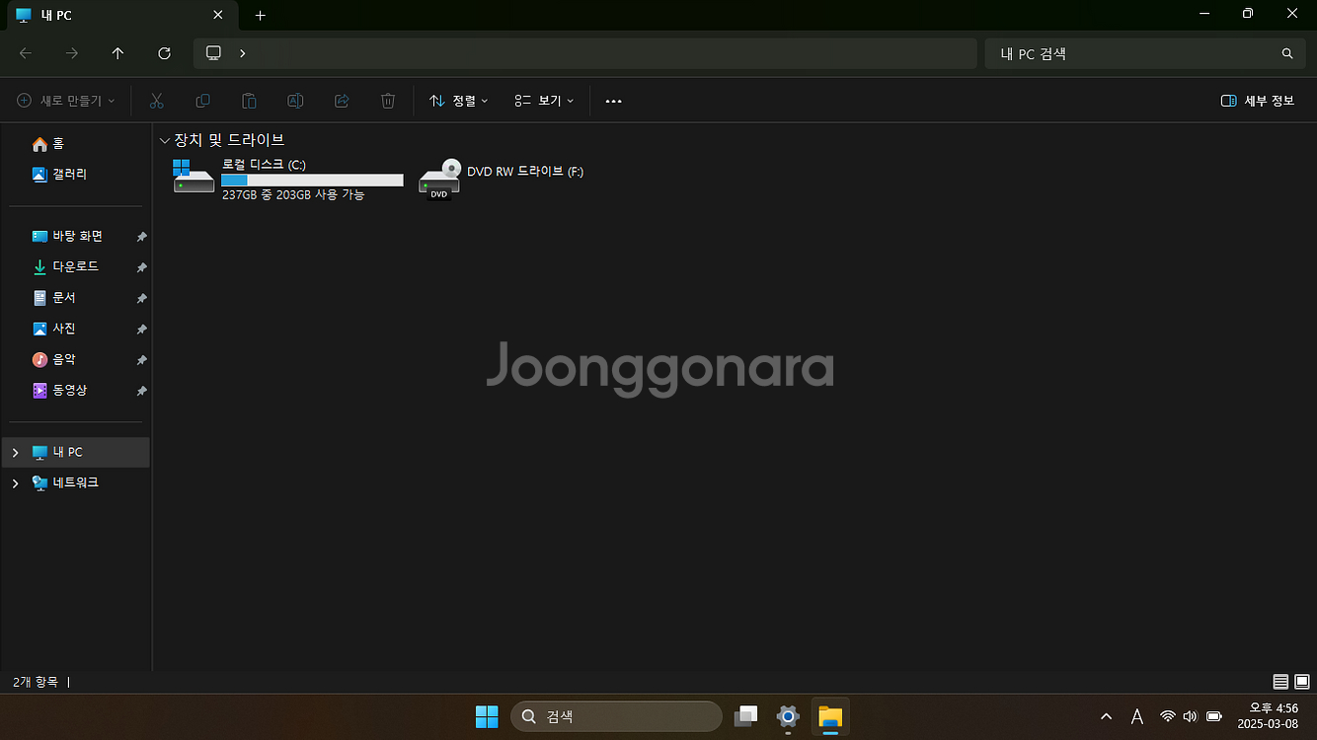Click the volume speaker tray icon

[x=1190, y=716]
